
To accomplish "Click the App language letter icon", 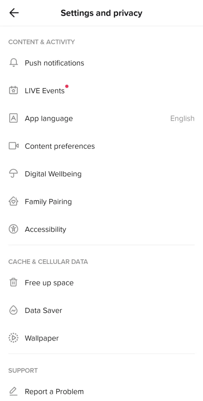I will click(13, 118).
